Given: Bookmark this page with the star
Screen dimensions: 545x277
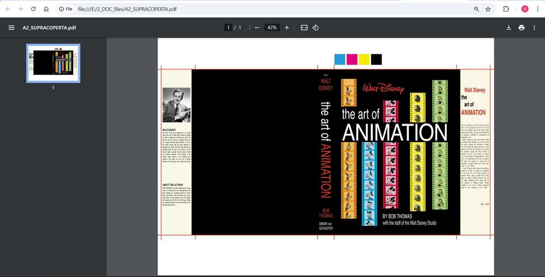Looking at the screenshot, I should pos(488,9).
